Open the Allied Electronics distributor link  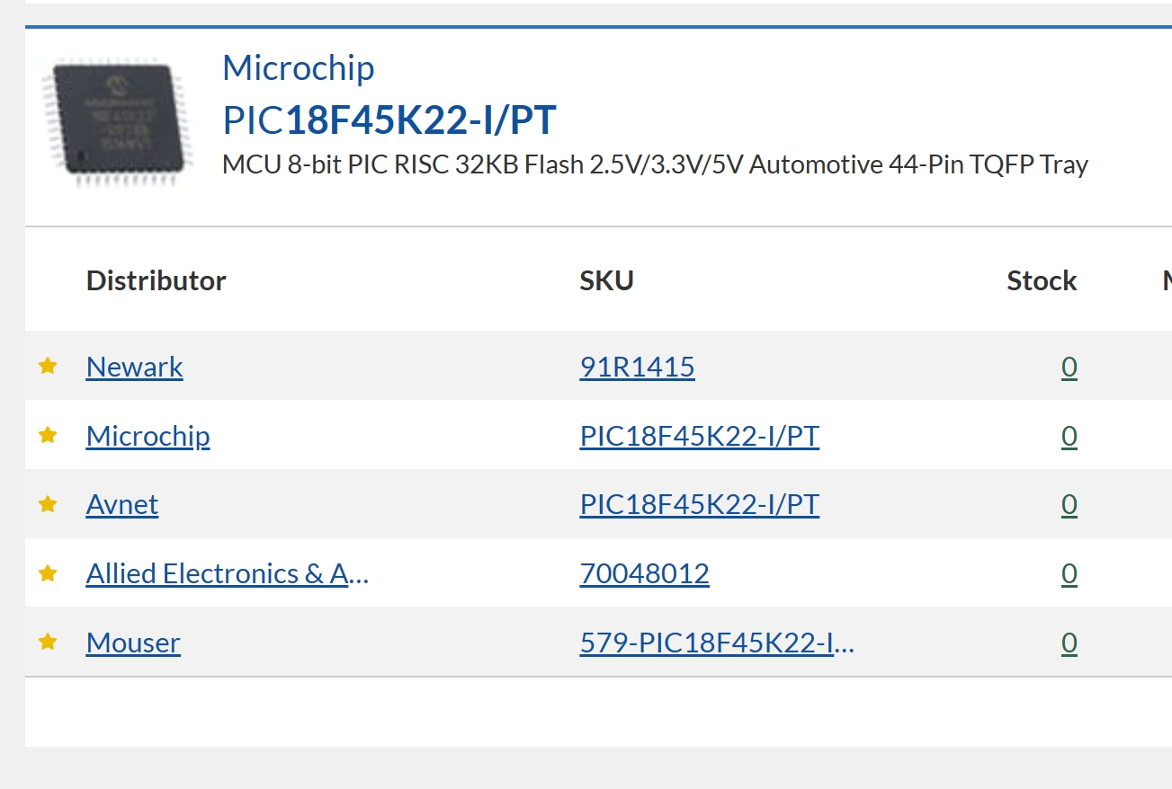228,573
